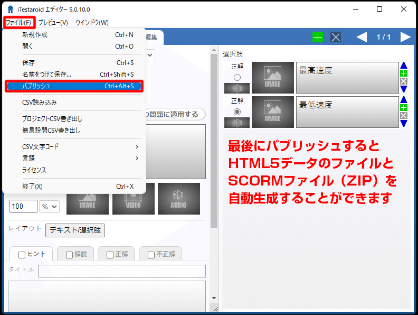
Task: Open the ファイル(F) menu
Action: pos(18,22)
